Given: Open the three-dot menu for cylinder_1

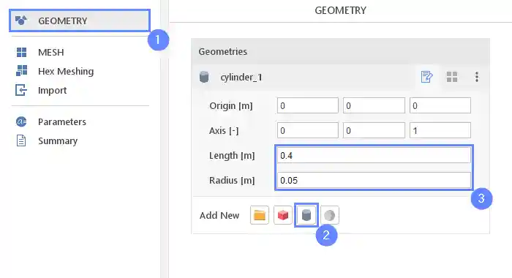Looking at the screenshot, I should tap(477, 77).
